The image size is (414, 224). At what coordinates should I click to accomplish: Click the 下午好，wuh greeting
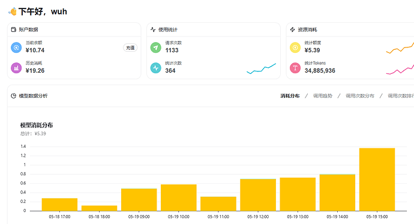pyautogui.click(x=43, y=11)
